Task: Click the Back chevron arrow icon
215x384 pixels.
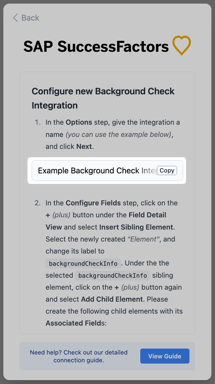Action: (16, 18)
